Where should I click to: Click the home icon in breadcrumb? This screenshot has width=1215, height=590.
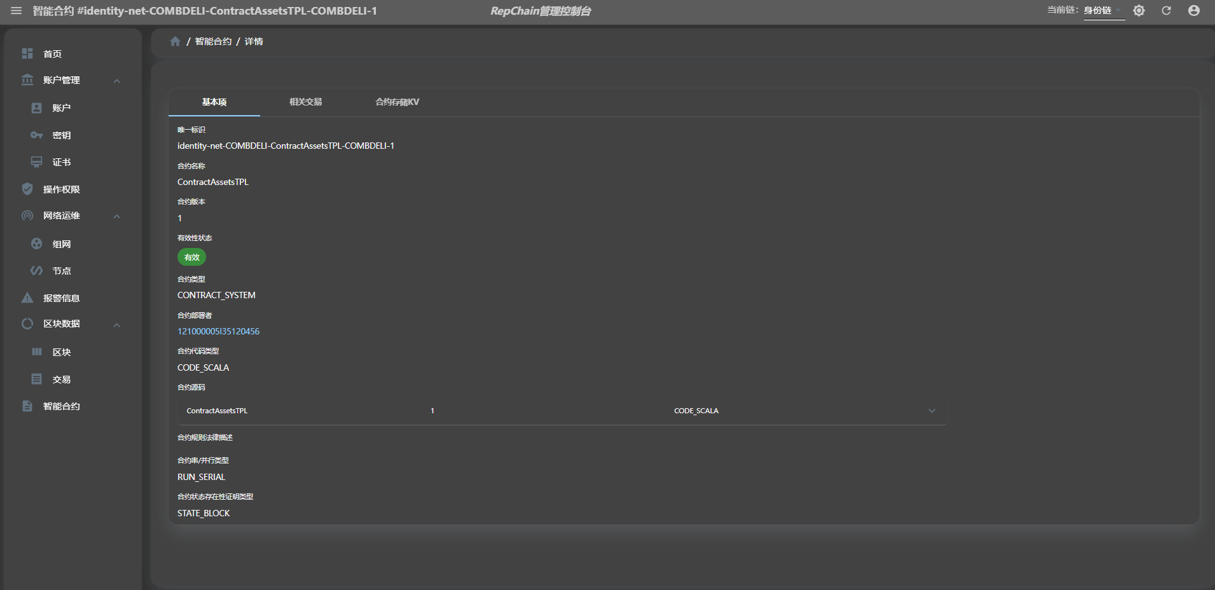pyautogui.click(x=175, y=41)
